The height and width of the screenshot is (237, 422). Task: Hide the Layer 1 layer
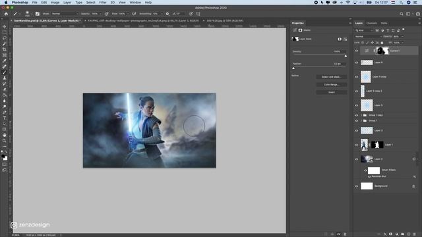[357, 145]
